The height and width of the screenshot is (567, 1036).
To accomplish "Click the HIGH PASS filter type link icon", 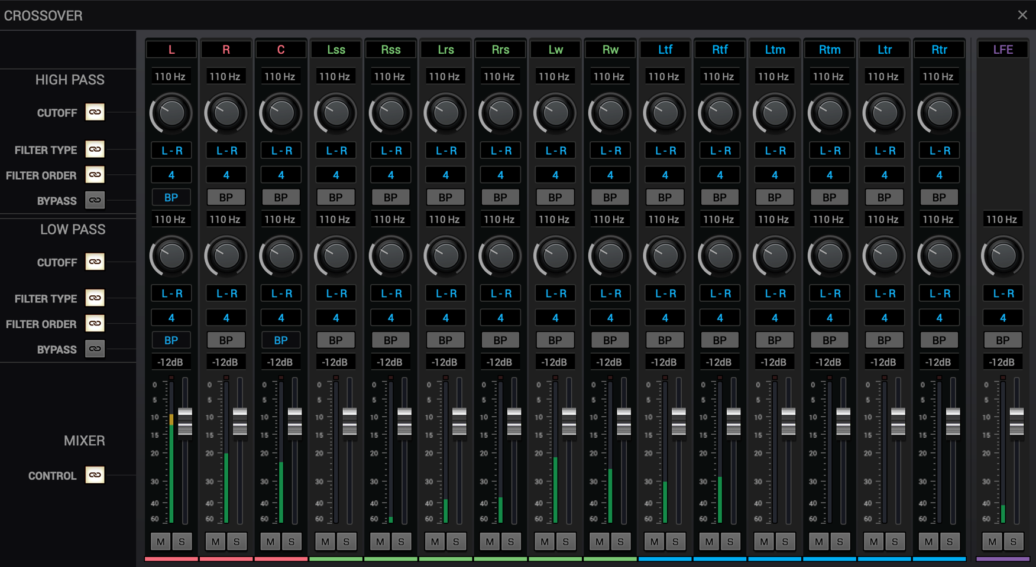I will [95, 149].
